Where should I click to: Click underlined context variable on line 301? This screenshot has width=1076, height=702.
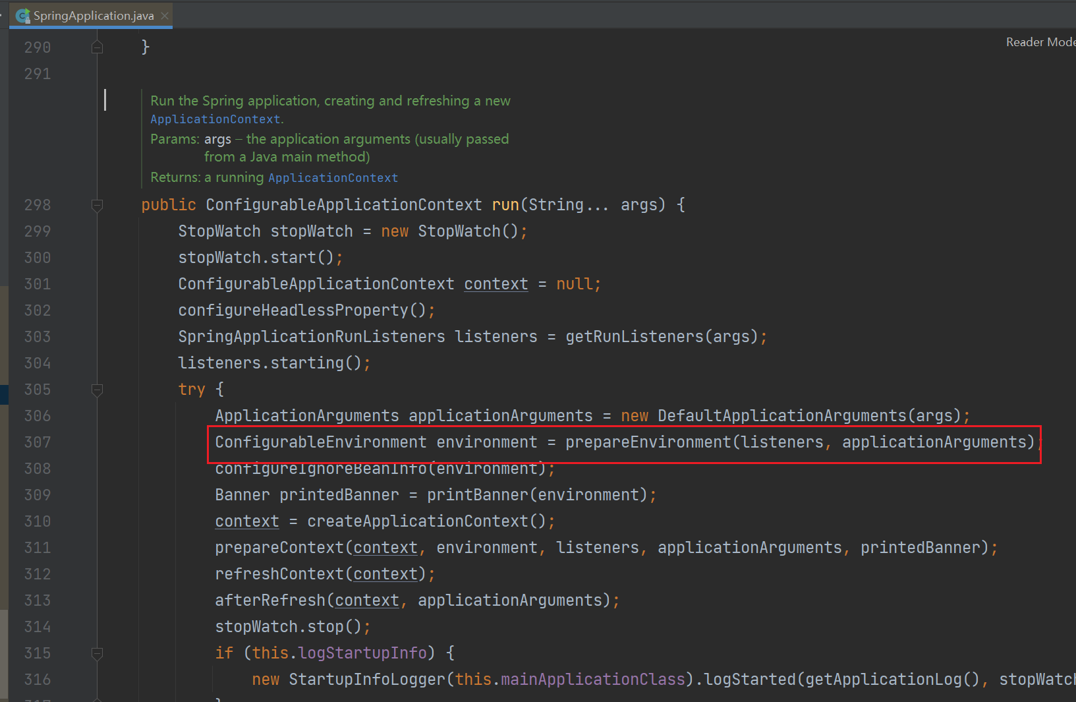[x=496, y=284]
